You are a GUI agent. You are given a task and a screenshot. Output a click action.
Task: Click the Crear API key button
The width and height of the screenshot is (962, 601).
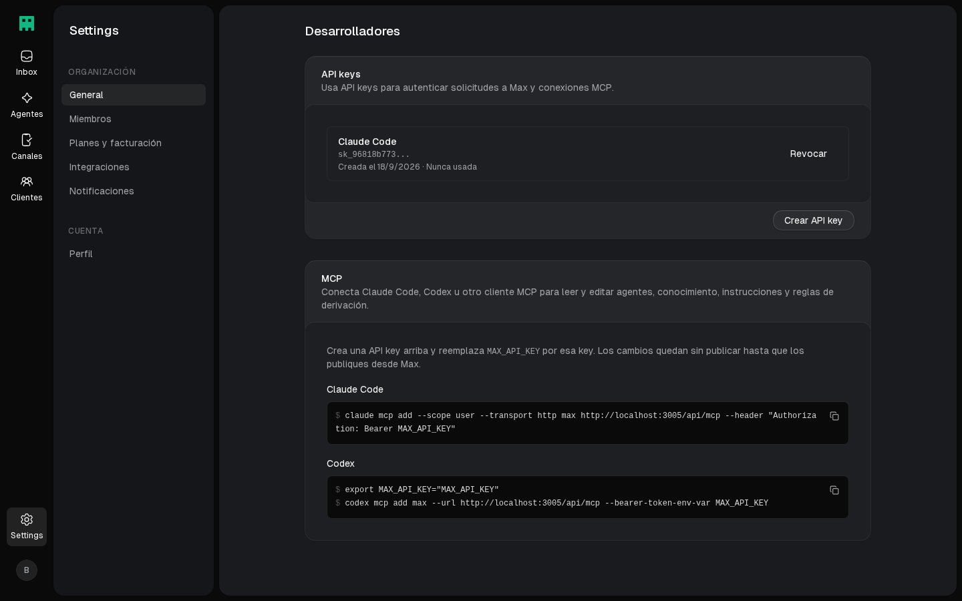coord(813,220)
